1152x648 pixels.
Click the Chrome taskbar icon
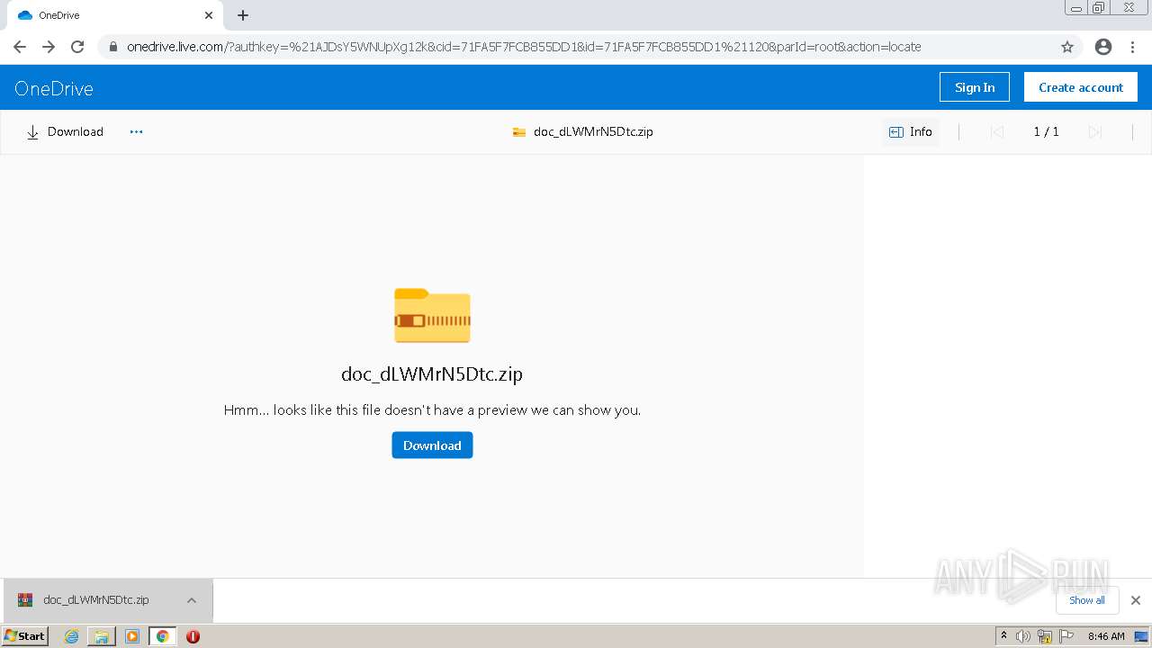[163, 636]
